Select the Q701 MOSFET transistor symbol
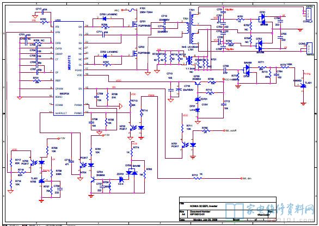This screenshot has height=226, width=319. point(135,25)
